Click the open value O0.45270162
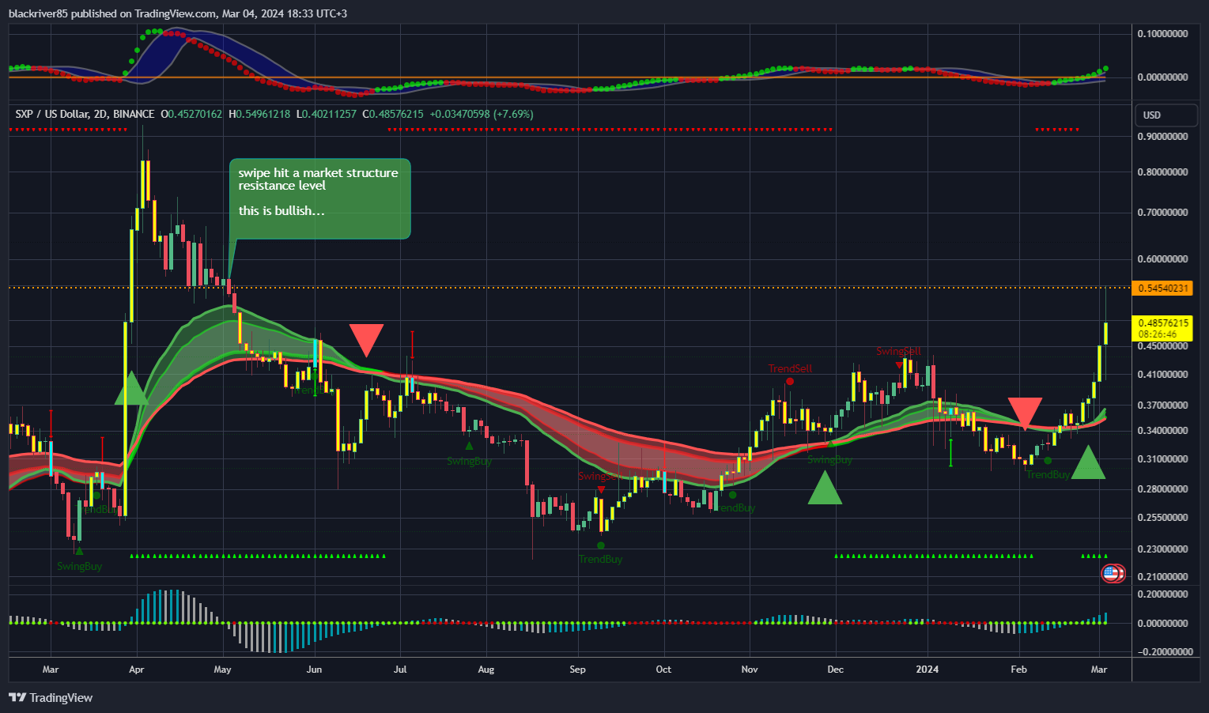Screen dimensions: 1209x713 click(x=191, y=114)
